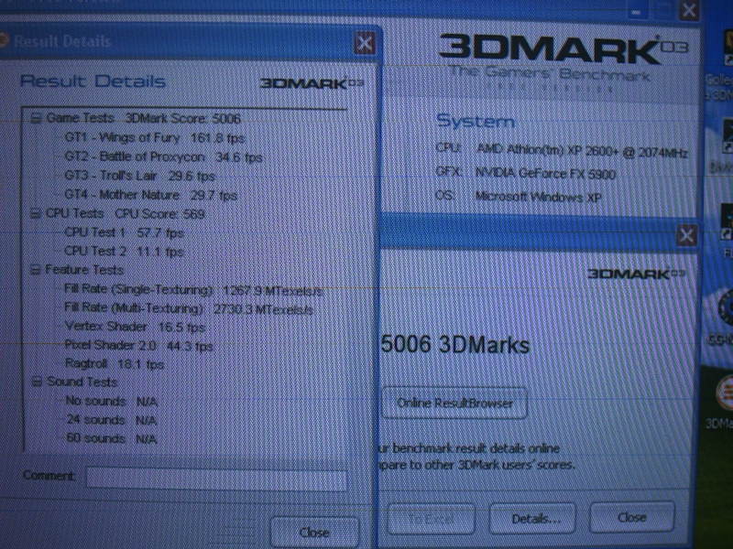This screenshot has height=549, width=733.
Task: Click the Game Tests 3DMark Score label
Action: point(144,118)
